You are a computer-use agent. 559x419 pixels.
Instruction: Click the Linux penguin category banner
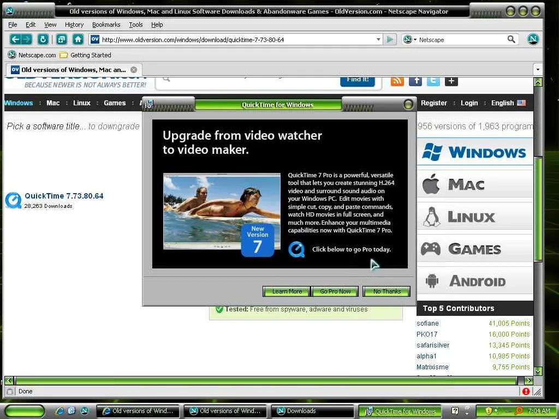[x=474, y=217]
